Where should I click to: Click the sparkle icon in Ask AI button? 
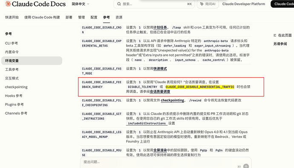pyautogui.click(x=202, y=4)
